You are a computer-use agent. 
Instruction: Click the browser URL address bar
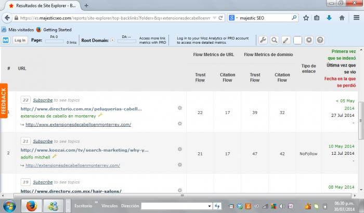click(115, 18)
